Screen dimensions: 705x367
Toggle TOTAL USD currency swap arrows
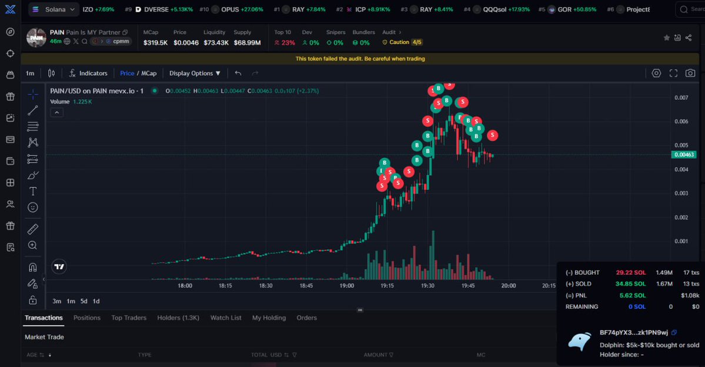pyautogui.click(x=286, y=355)
